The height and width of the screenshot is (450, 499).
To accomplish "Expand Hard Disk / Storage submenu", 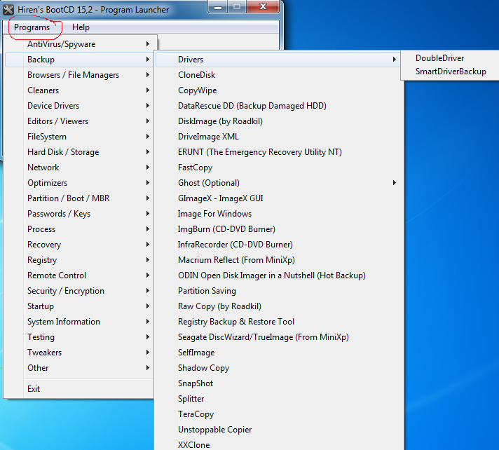I will 80,152.
